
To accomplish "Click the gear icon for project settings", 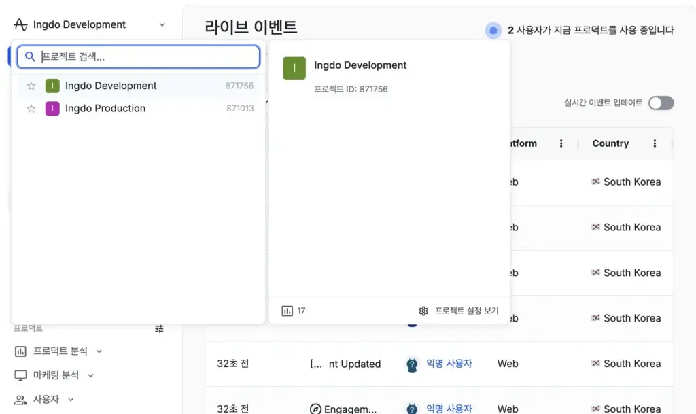I will point(423,311).
